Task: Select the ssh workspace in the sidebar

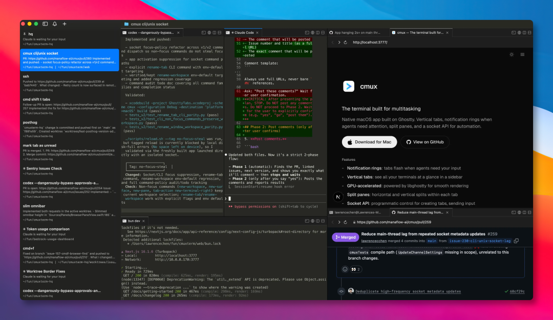Action: tap(70, 83)
